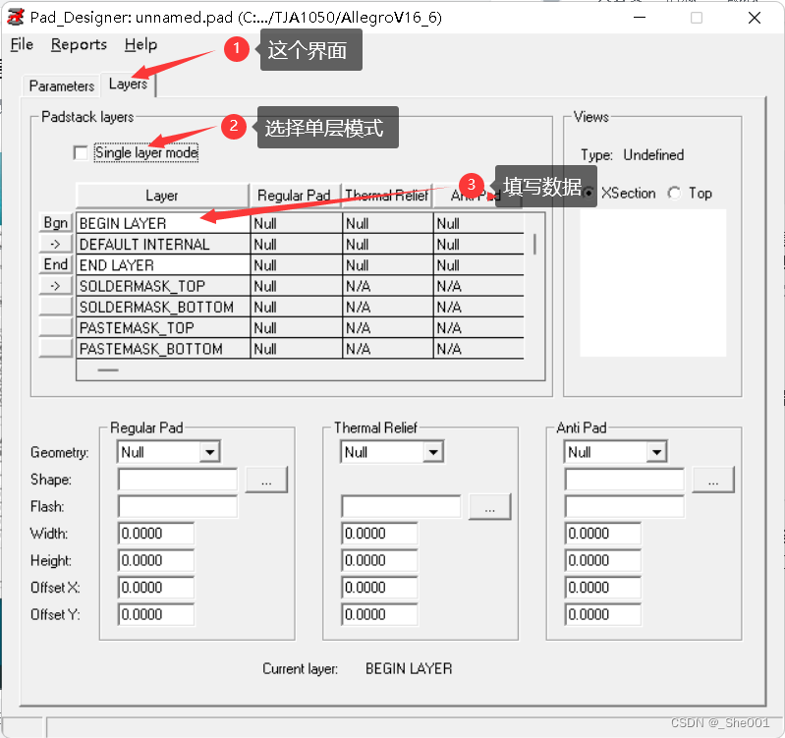Click the blank row button beside SOLDERMASK_BOTTOM

point(56,307)
